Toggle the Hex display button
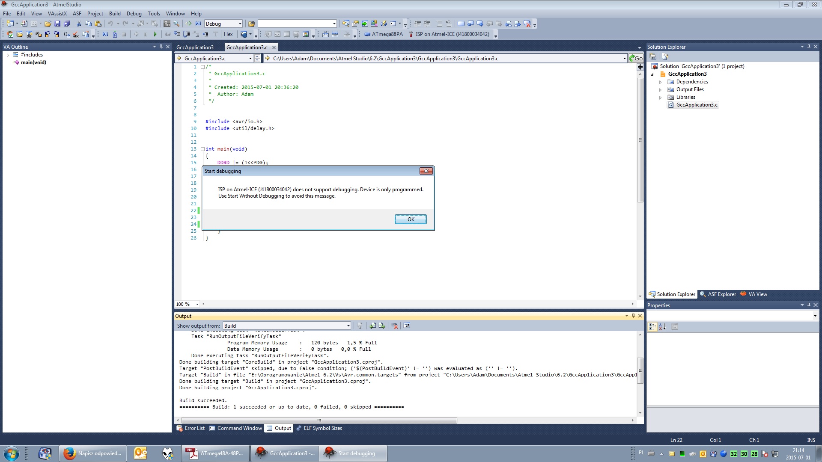 point(228,34)
